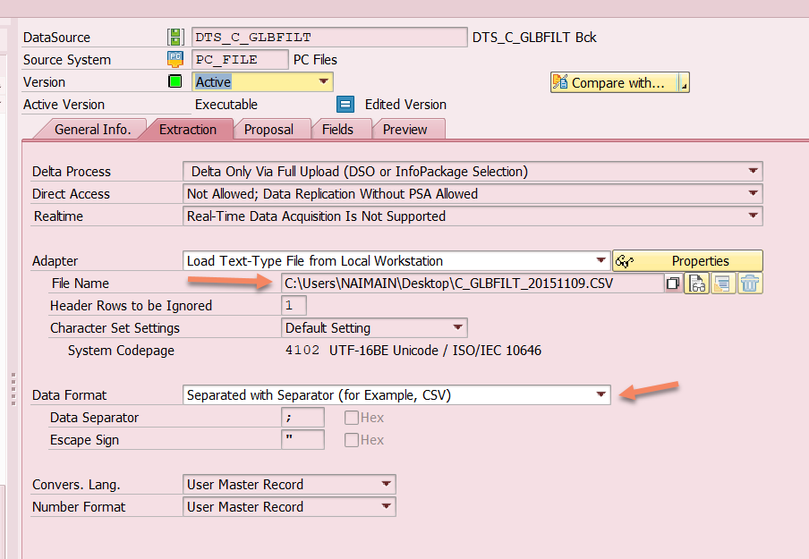Switch to the General Info. tab

pyautogui.click(x=92, y=130)
